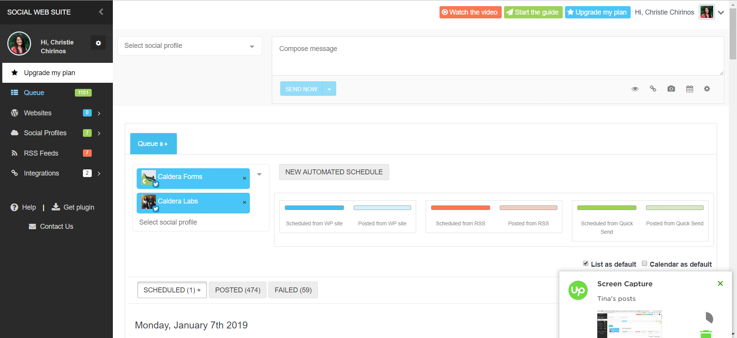Click the star icon beside Upgrade my plan
737x338 pixels.
tap(15, 72)
